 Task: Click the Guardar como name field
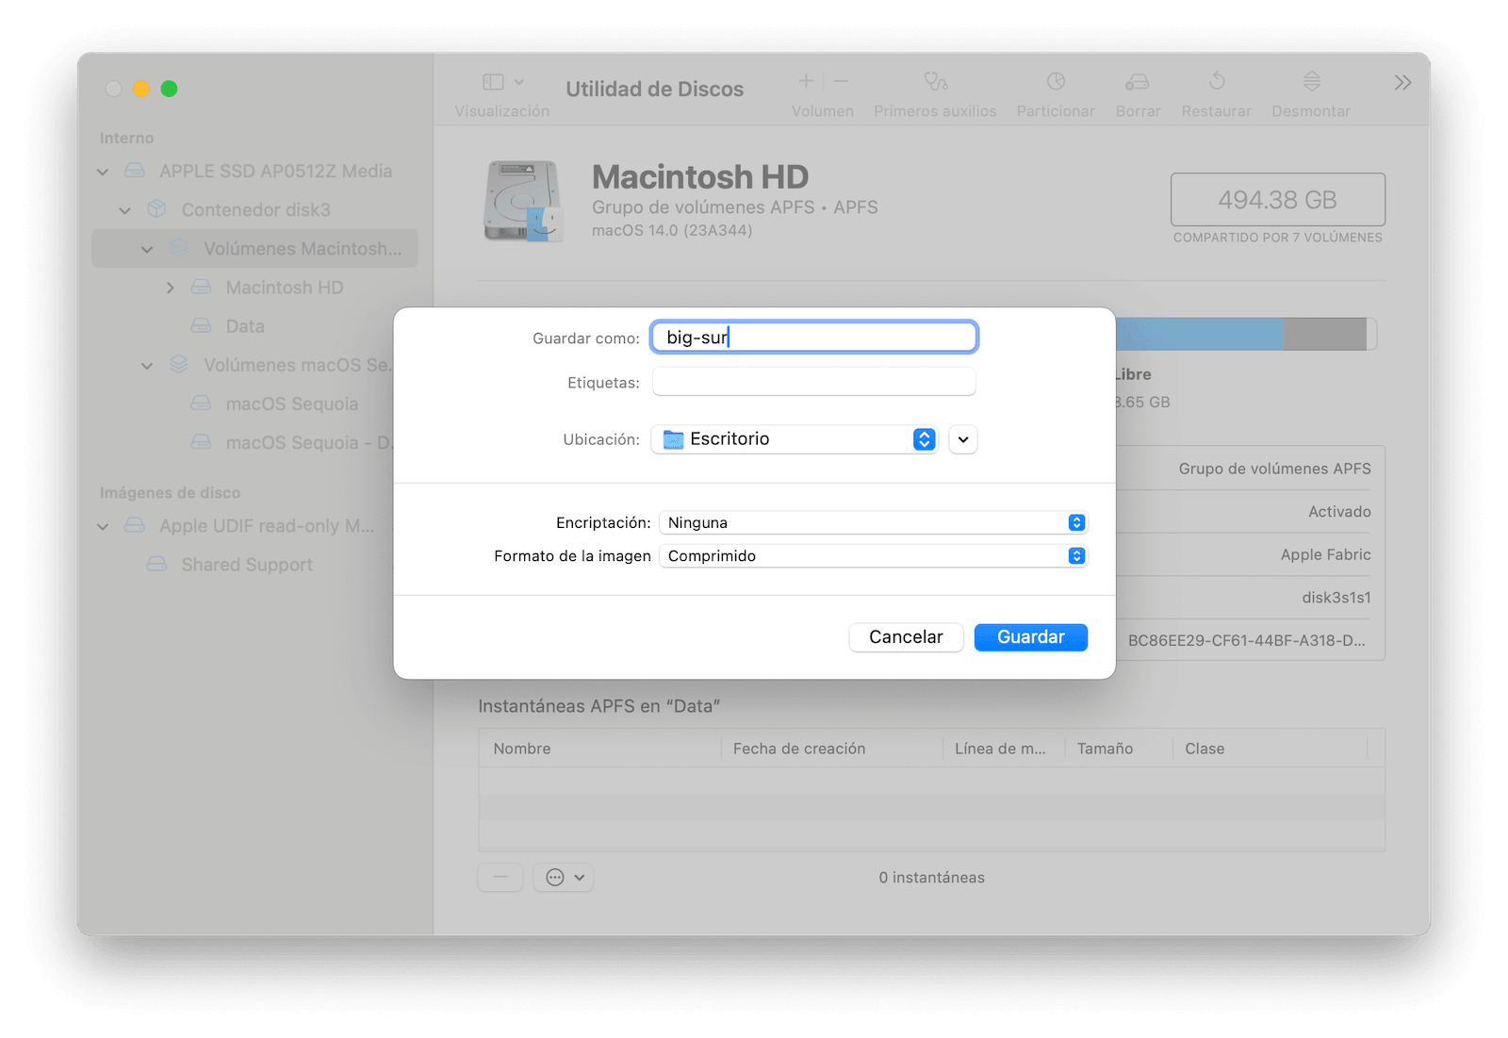tap(813, 337)
